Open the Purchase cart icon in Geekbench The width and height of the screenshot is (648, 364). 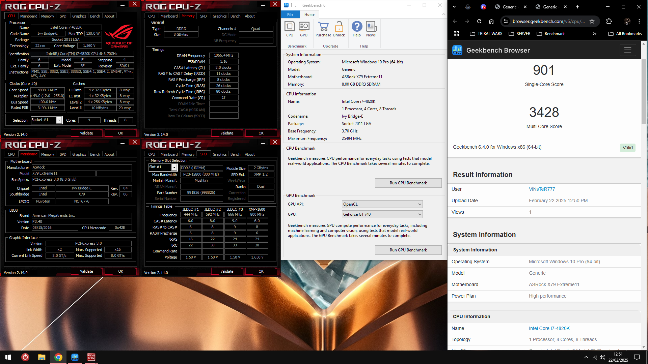[323, 29]
